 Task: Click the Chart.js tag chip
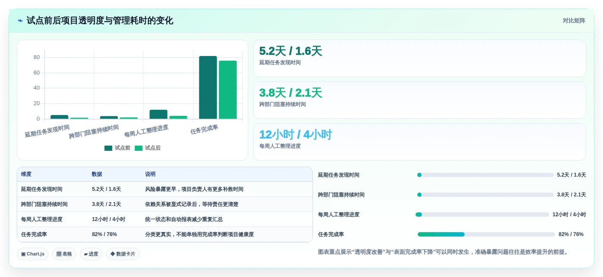click(33, 254)
